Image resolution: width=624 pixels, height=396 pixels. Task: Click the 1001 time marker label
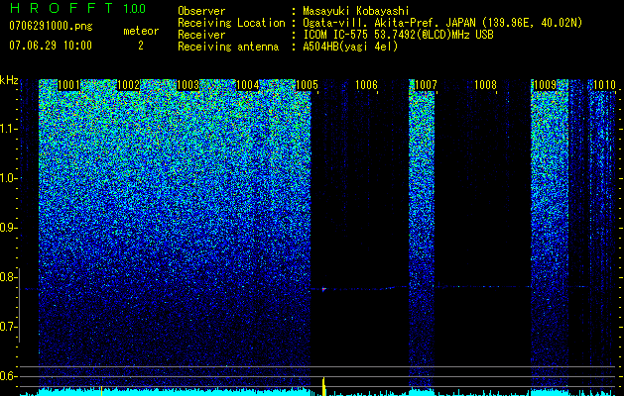[x=68, y=84]
